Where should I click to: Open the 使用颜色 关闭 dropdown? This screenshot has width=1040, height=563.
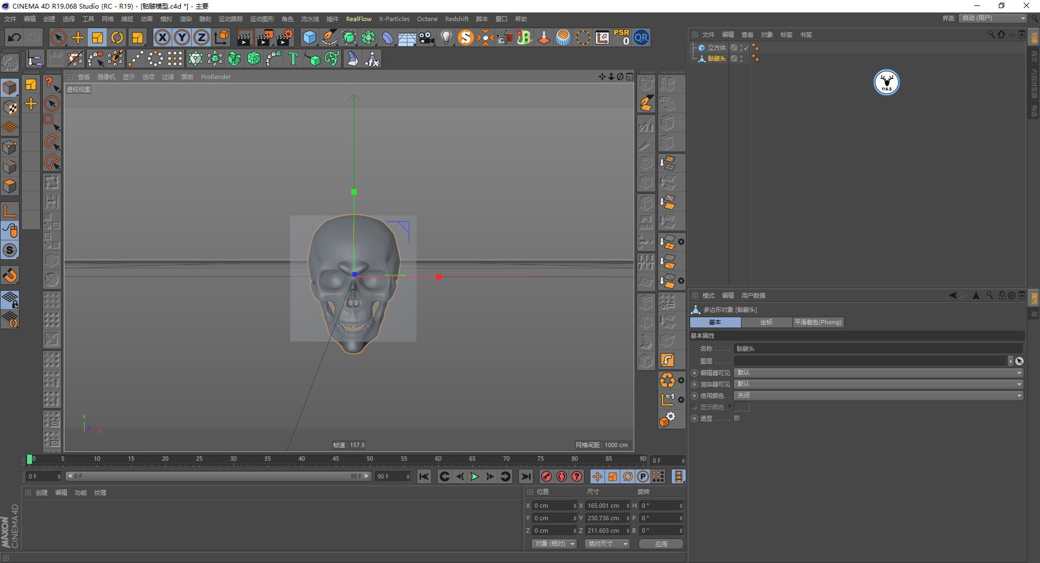coord(877,395)
